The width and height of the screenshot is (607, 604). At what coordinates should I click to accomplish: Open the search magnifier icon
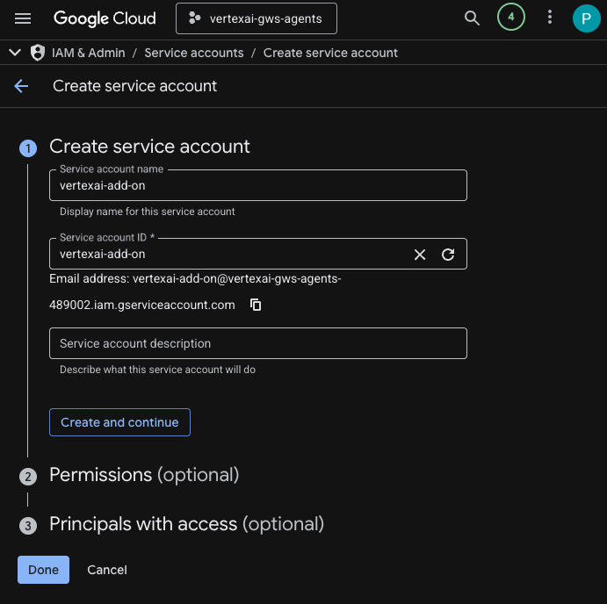[x=472, y=18]
